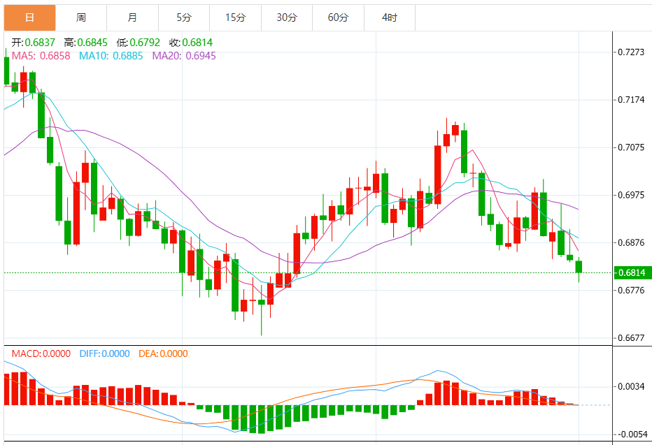Open the 5分 timeframe tab
652x445 pixels.
[184, 17]
